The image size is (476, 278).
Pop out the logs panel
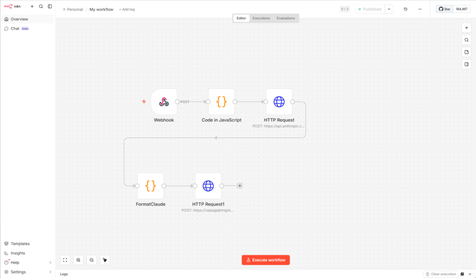click(x=462, y=274)
